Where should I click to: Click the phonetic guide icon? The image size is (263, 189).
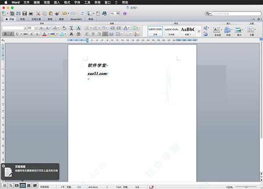(x=71, y=28)
